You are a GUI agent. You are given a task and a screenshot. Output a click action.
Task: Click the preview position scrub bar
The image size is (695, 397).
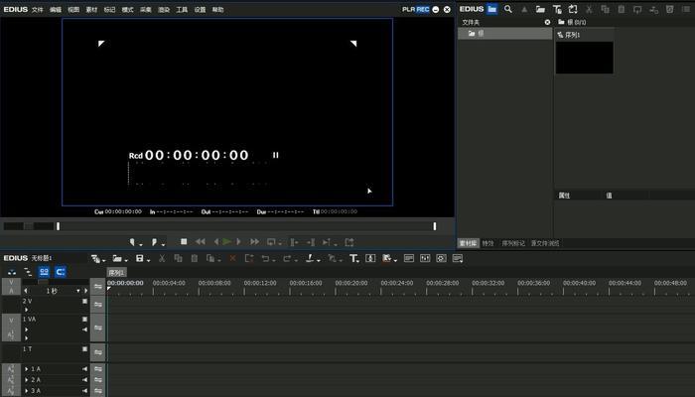point(246,226)
